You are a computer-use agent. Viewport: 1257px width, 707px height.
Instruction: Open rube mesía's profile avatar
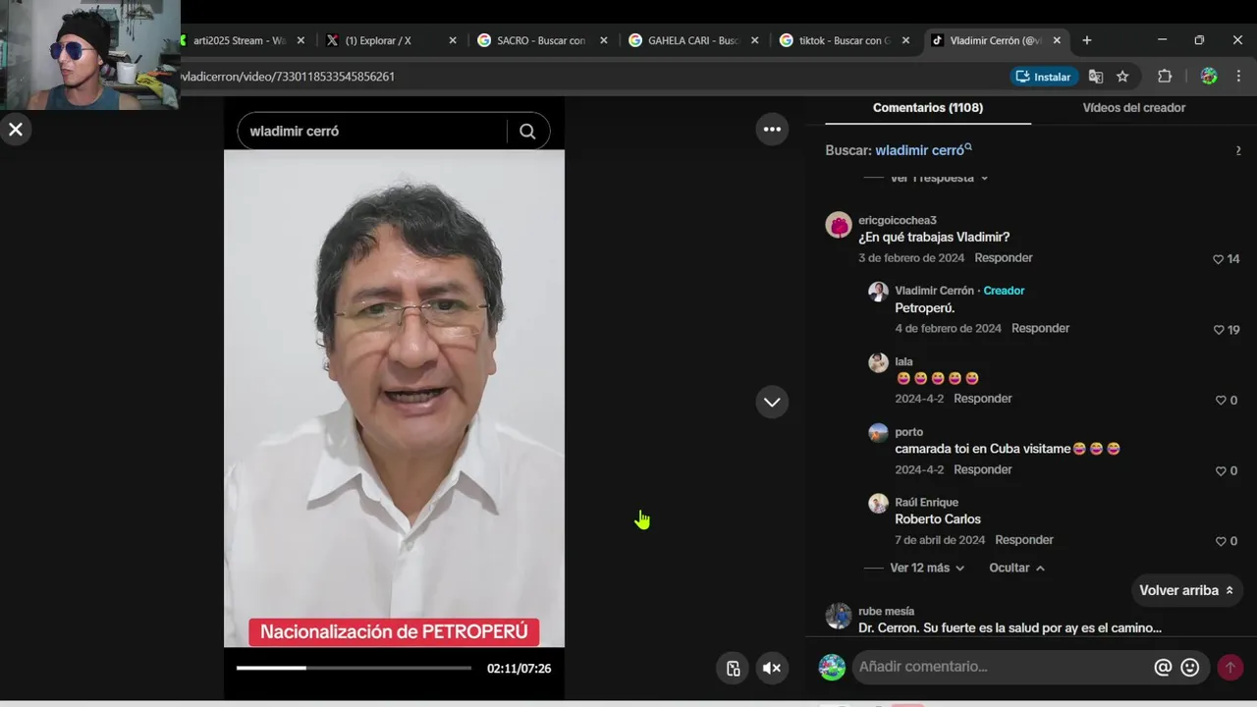point(839,616)
